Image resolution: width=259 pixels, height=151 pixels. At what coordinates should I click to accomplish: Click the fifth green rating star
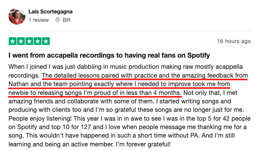[46, 41]
